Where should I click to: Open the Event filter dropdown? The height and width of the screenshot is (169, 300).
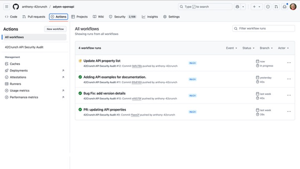coord(232,48)
